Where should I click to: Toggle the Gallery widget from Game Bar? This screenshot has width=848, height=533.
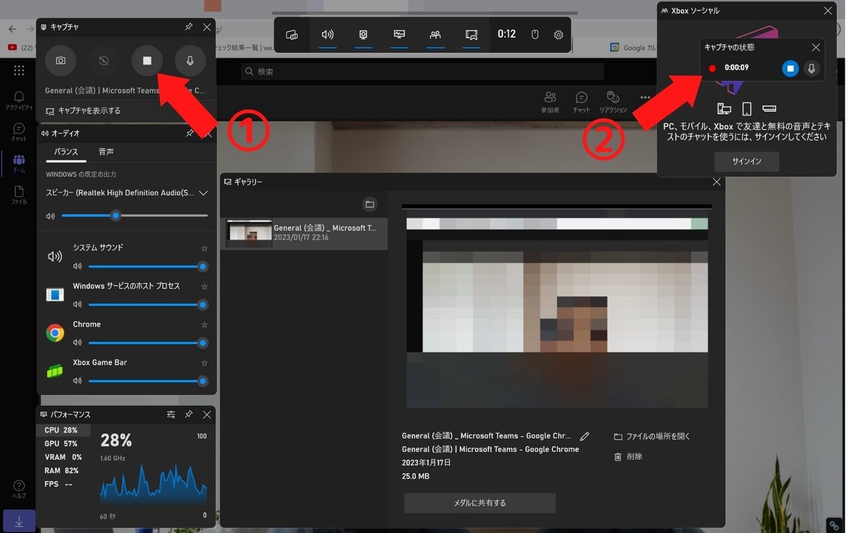point(471,34)
